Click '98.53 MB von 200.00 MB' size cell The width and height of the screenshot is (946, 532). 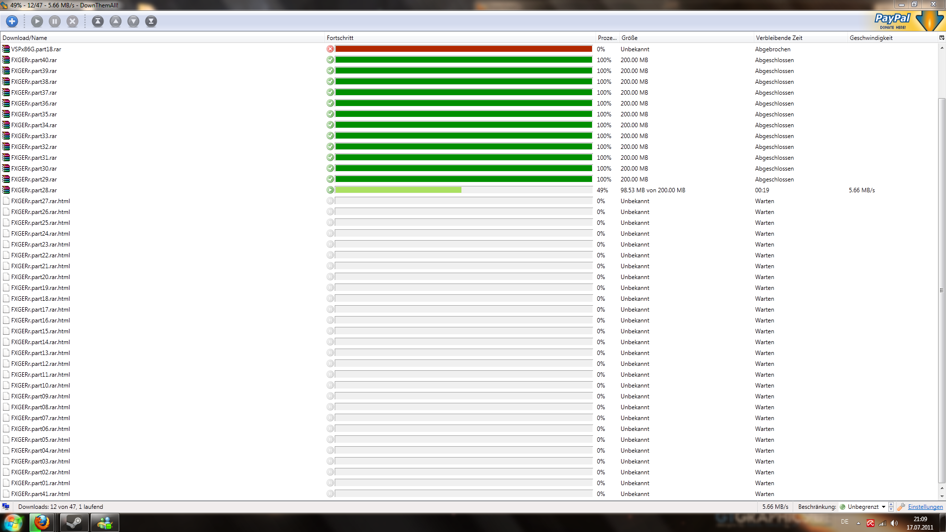tap(653, 190)
